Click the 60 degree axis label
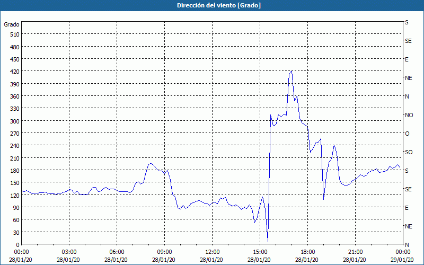The height and width of the screenshot is (265, 424). 16,220
